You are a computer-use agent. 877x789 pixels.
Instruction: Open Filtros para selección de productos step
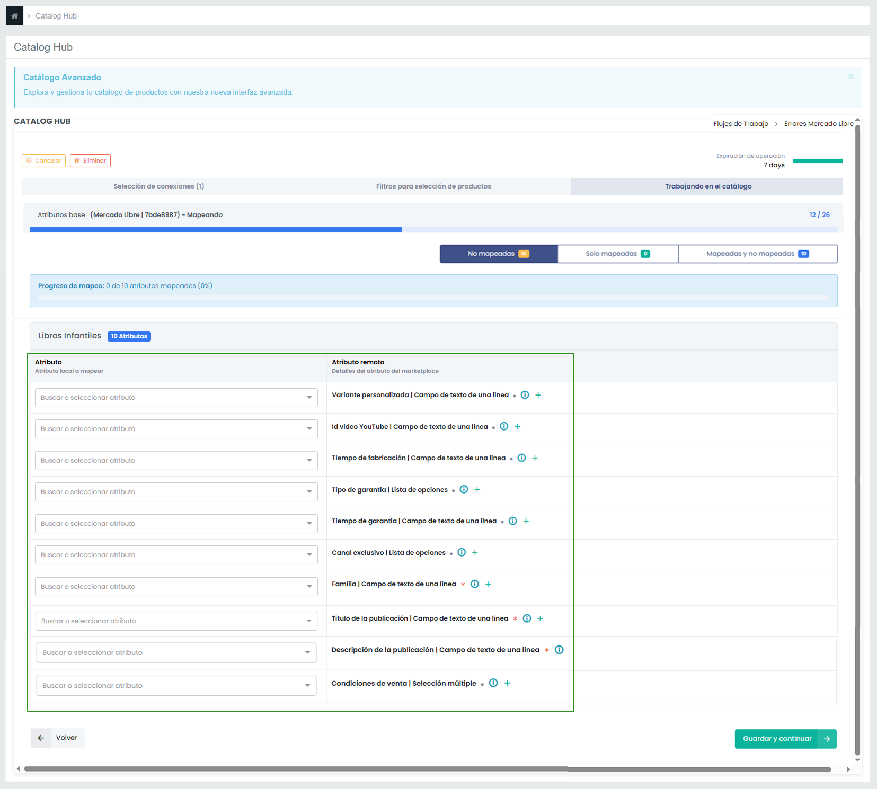tap(433, 186)
